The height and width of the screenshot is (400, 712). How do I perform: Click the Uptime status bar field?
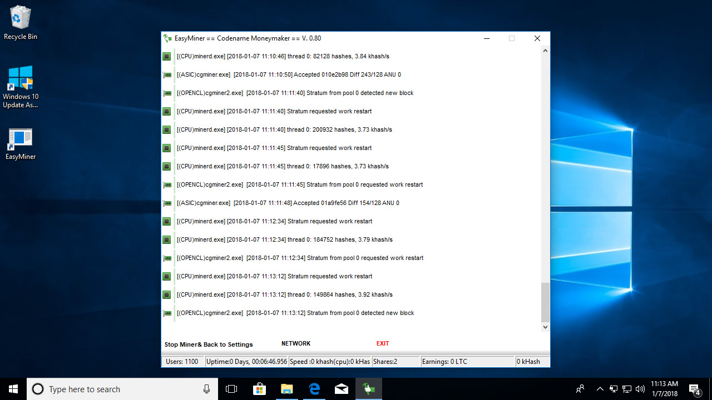pos(246,362)
